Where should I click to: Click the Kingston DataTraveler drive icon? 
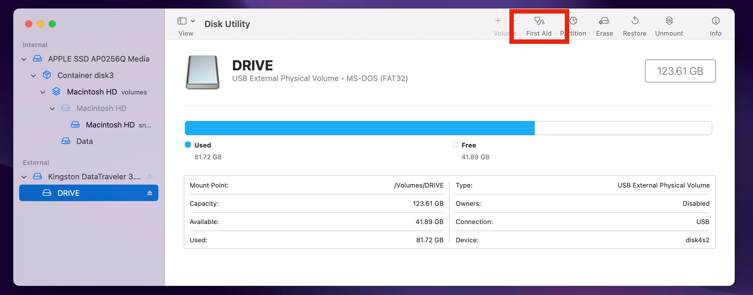point(37,176)
